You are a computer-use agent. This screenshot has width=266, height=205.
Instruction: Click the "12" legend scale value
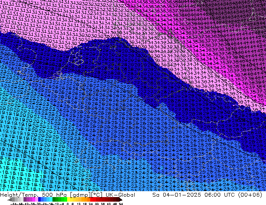tap(79, 204)
